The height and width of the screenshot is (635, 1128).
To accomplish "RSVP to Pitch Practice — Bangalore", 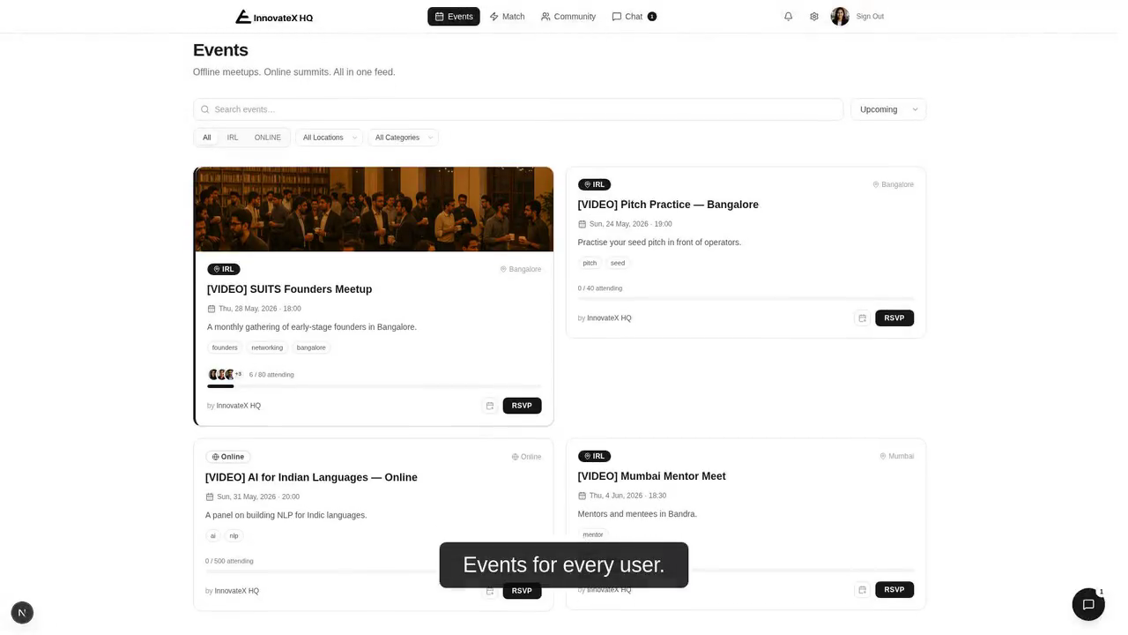I will [894, 318].
